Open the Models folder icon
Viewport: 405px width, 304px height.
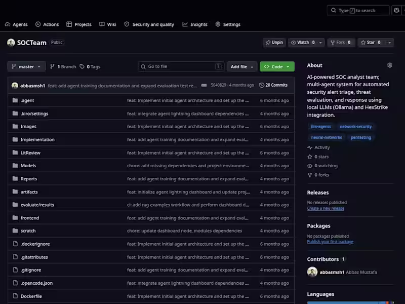(15, 165)
